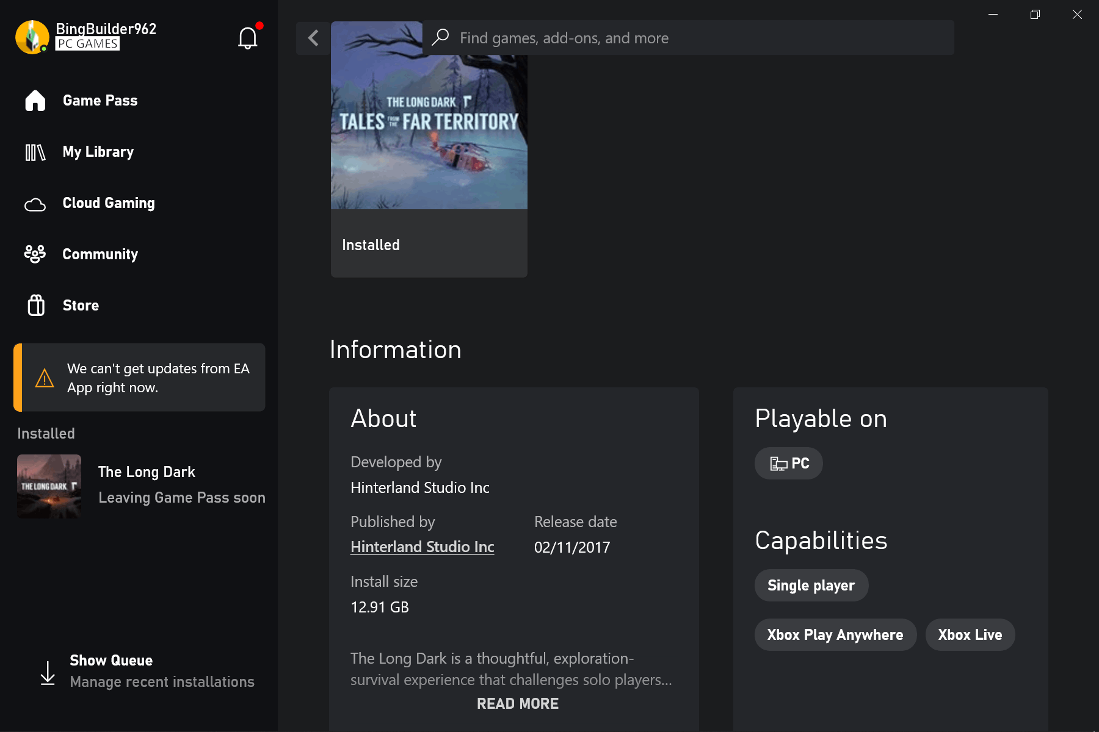Click the EA App updates warning message
Image resolution: width=1099 pixels, height=732 pixels.
[159, 378]
